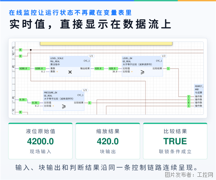Click the orange plus beside 乘数 input
Viewport: 216px width, 180px height.
57,71
